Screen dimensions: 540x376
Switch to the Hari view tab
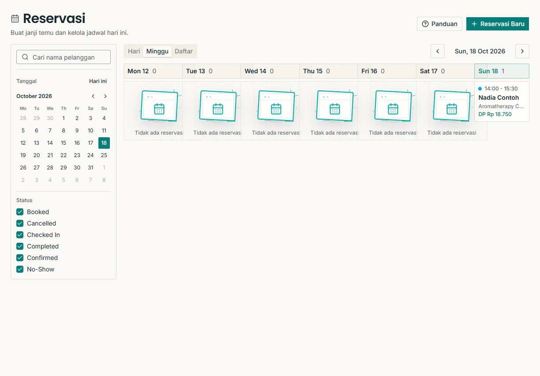[134, 51]
